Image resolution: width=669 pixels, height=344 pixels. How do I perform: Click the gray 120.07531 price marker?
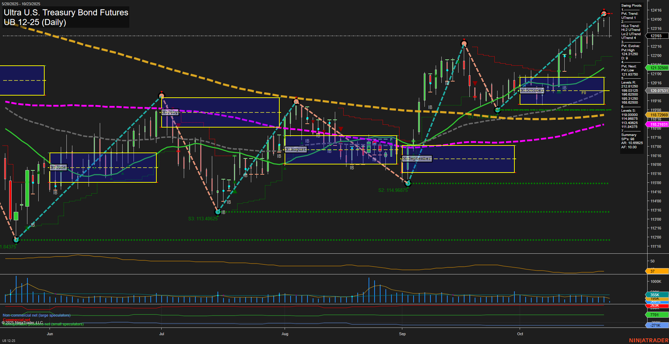(x=657, y=91)
